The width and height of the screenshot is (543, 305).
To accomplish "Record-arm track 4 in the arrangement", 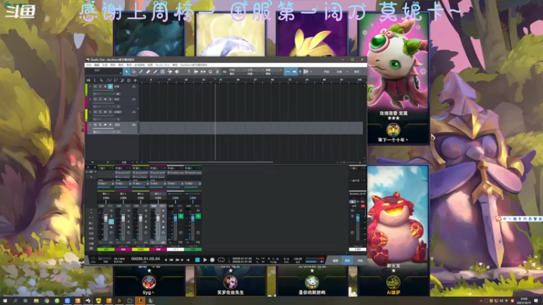I will (x=105, y=125).
